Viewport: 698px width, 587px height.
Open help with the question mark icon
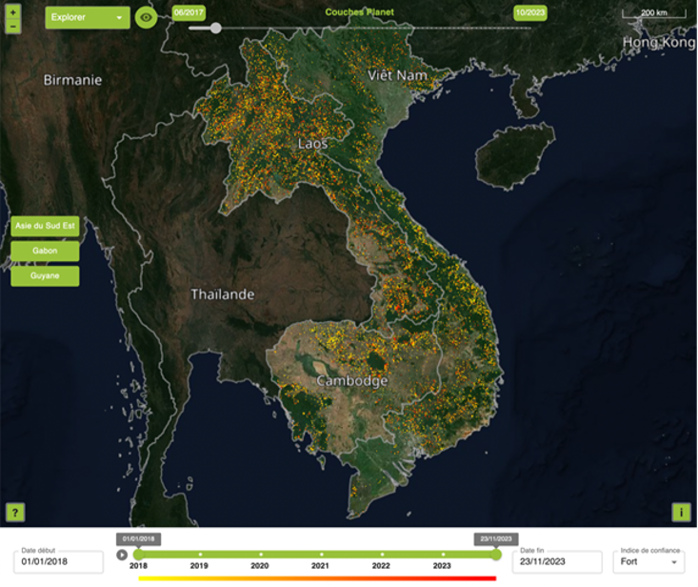tap(16, 512)
